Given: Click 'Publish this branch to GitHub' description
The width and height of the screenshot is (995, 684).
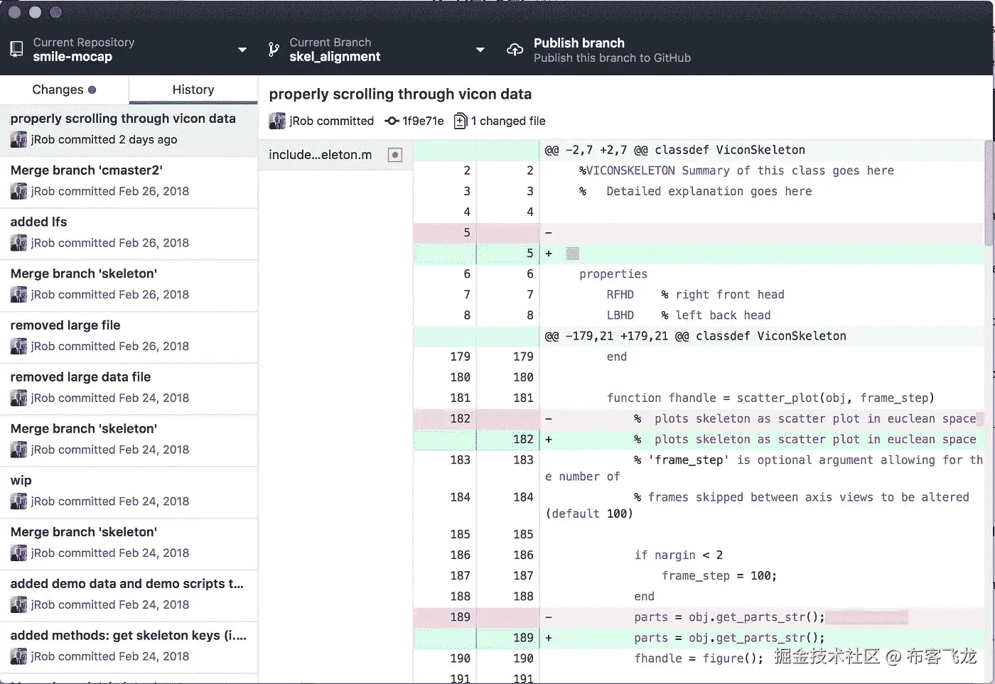Looking at the screenshot, I should point(612,58).
